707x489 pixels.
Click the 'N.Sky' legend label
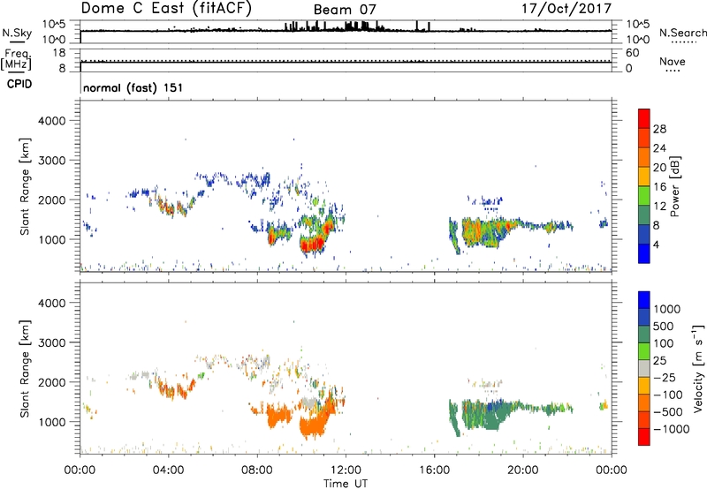point(17,33)
